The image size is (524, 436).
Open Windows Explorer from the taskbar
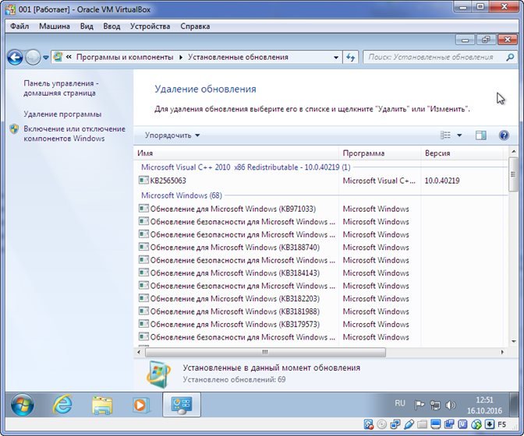(x=102, y=405)
